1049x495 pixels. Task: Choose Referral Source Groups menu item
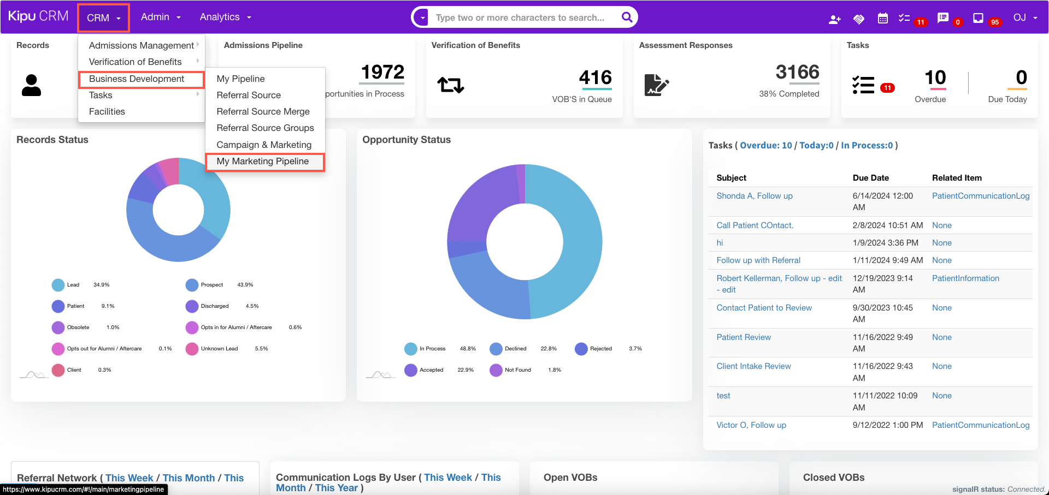point(265,128)
